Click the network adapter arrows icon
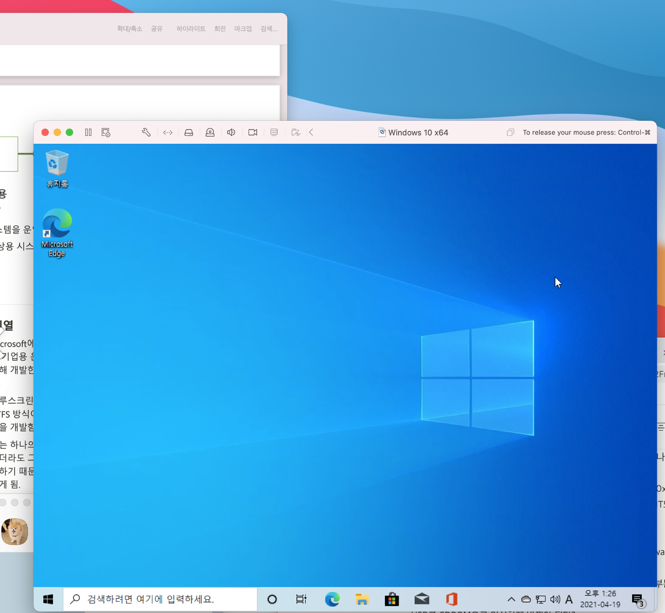The image size is (665, 613). (x=168, y=132)
